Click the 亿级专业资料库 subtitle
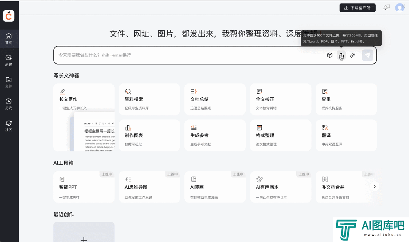The image size is (409, 242). point(137,108)
